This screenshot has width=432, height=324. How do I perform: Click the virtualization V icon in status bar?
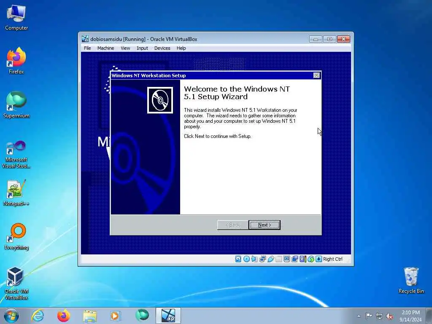[302, 259]
